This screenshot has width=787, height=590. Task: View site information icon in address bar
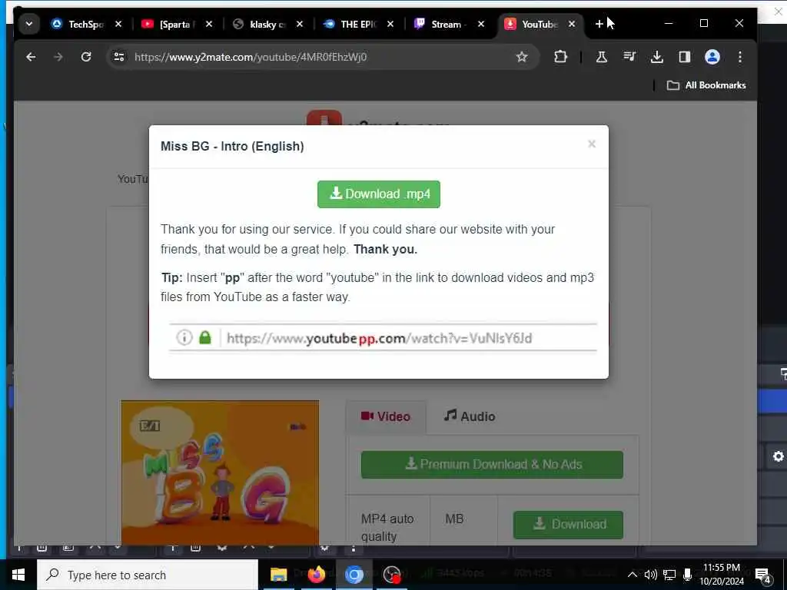pyautogui.click(x=119, y=57)
